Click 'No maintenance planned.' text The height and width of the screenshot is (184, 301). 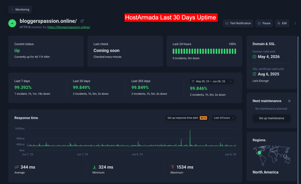tap(271, 109)
